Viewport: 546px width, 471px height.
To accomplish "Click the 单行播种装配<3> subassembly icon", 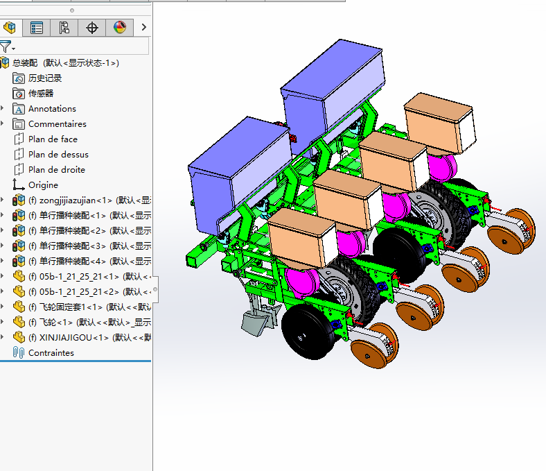I will coord(19,246).
